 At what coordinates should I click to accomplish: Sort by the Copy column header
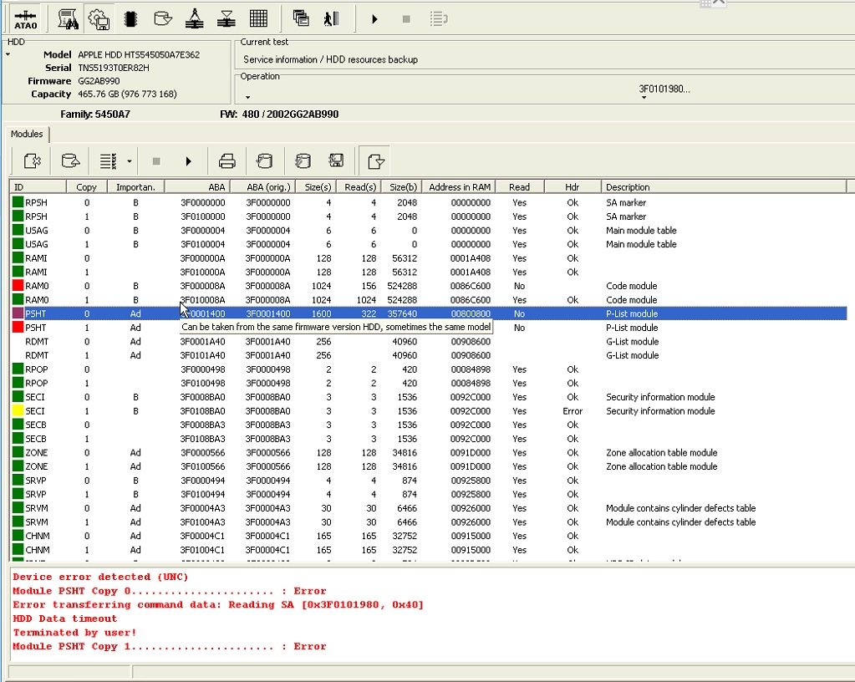87,187
